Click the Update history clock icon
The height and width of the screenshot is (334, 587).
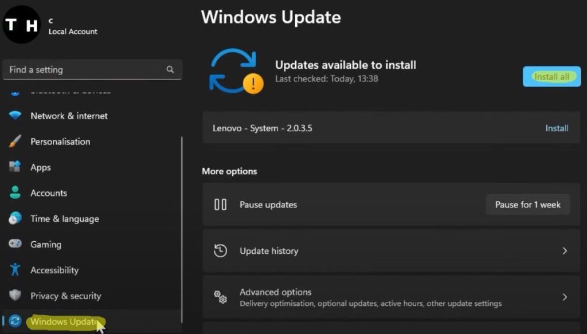220,250
